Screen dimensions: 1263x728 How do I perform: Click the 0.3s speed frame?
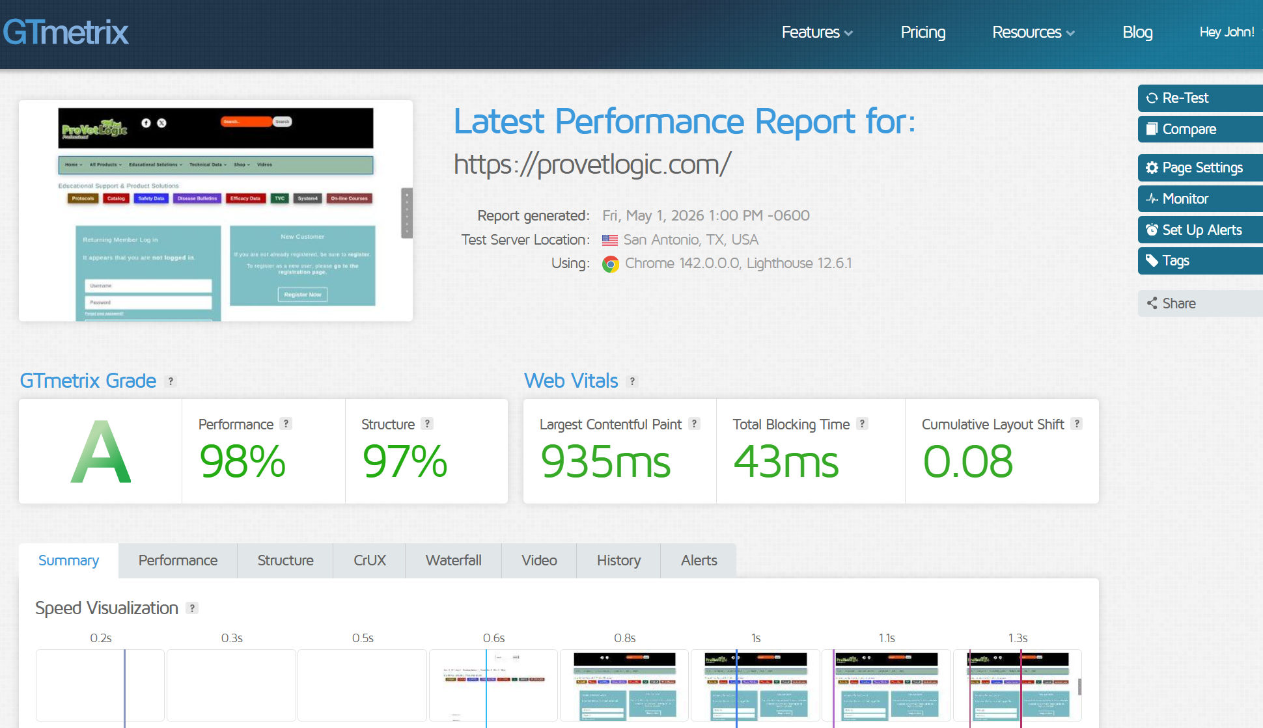[x=231, y=685]
